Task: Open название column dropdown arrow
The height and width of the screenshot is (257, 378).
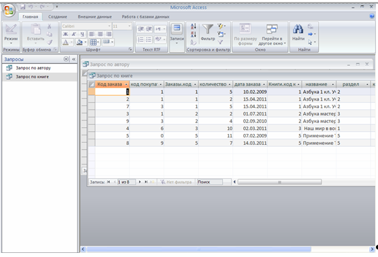Action: (333, 84)
